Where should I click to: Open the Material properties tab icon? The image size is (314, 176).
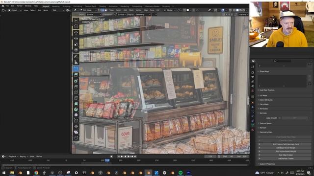253,130
